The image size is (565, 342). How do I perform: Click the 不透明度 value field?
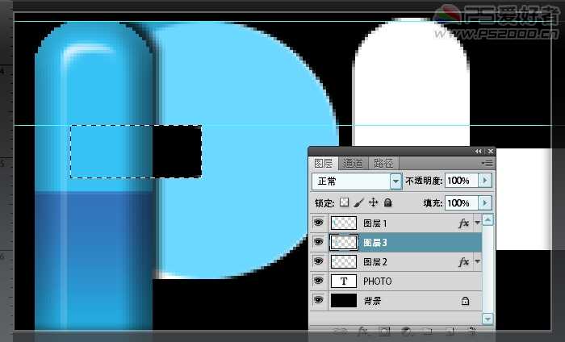[462, 181]
